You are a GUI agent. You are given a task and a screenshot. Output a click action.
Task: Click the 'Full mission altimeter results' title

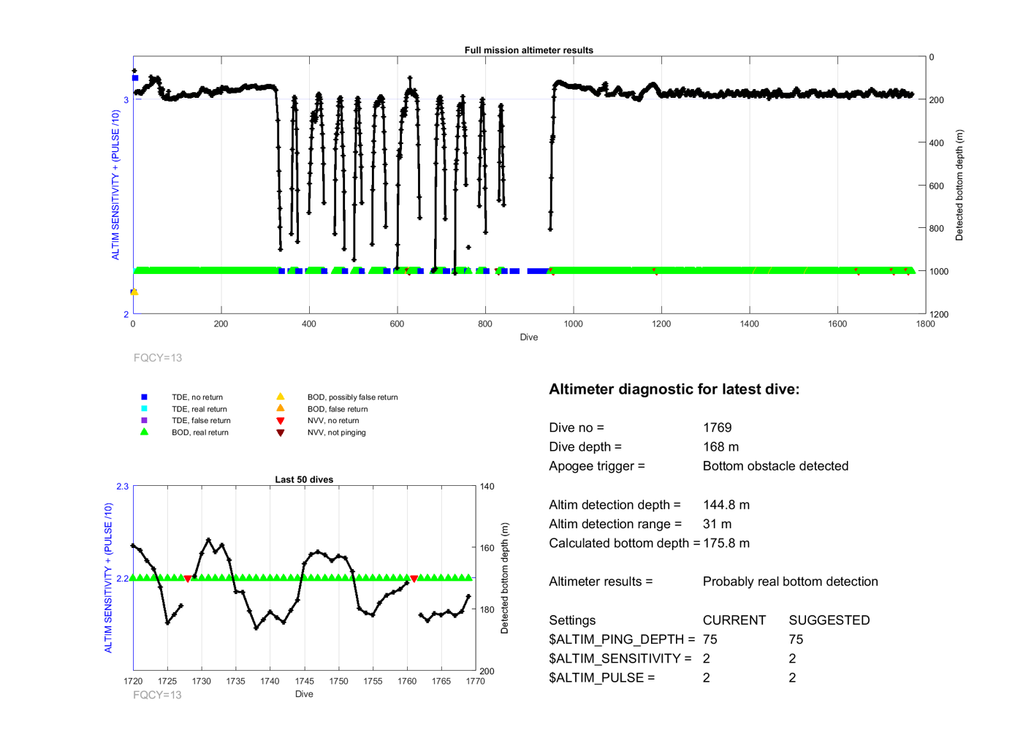[x=528, y=50]
